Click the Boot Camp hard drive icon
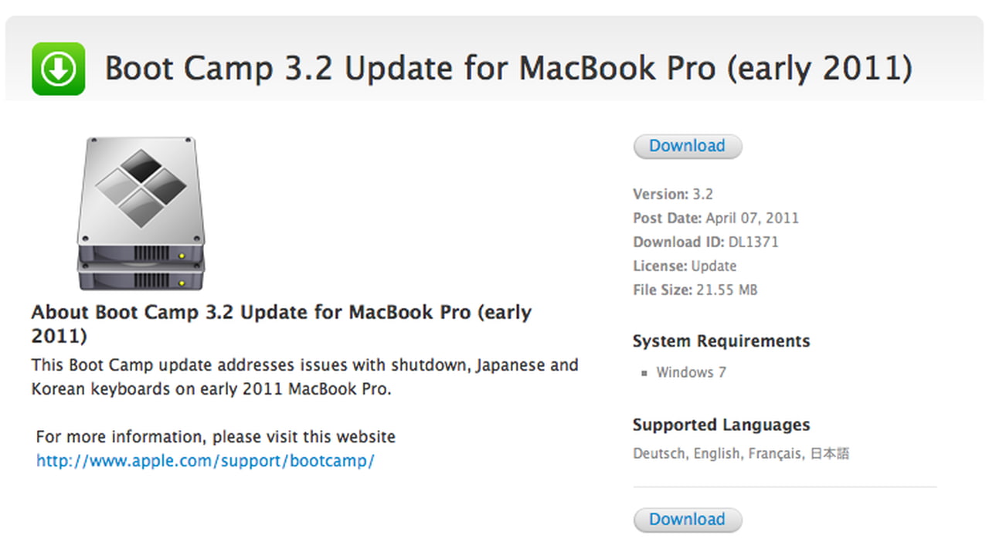989x556 pixels. 140,213
